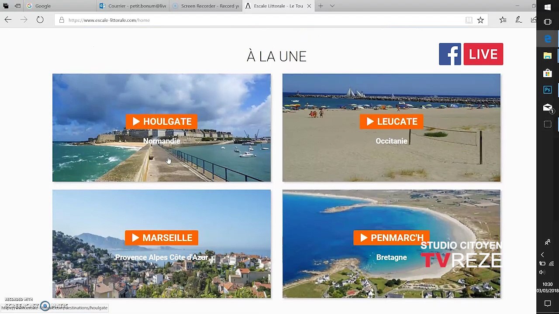Switch to the Screen Recorder tab

click(x=205, y=6)
